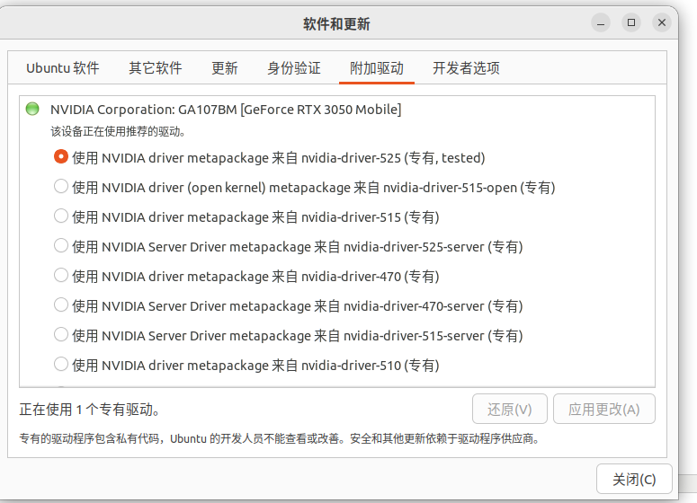Click the NVIDIA Corporation GA107BM device title
Viewport: 697px width, 503px height.
(x=226, y=110)
